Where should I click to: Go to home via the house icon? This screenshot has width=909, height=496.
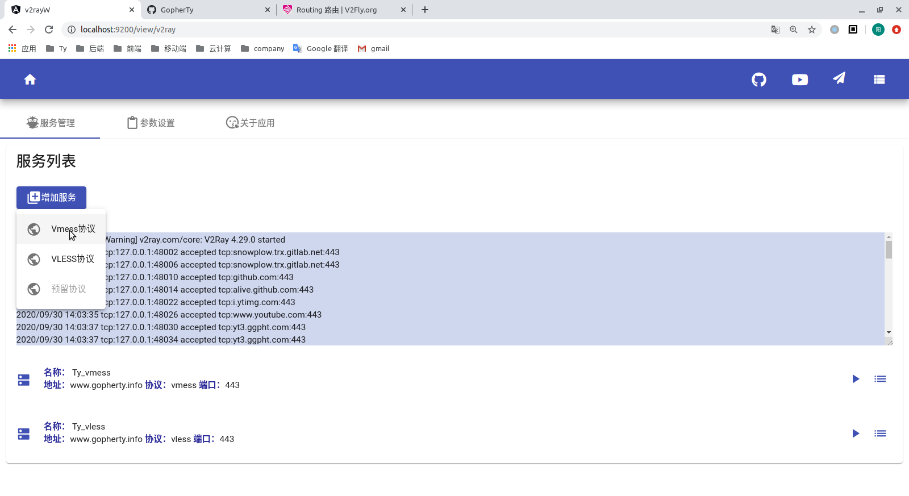[x=30, y=80]
